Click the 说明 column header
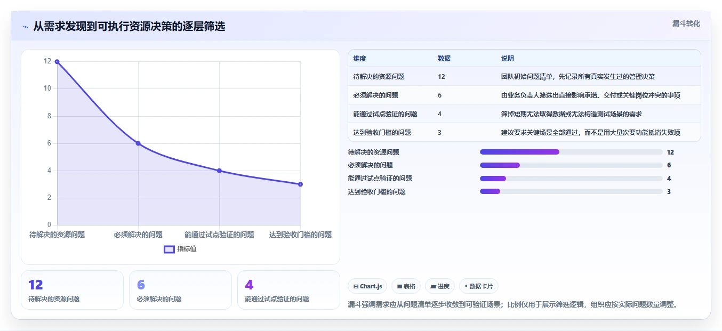This screenshot has width=722, height=331. (508, 59)
